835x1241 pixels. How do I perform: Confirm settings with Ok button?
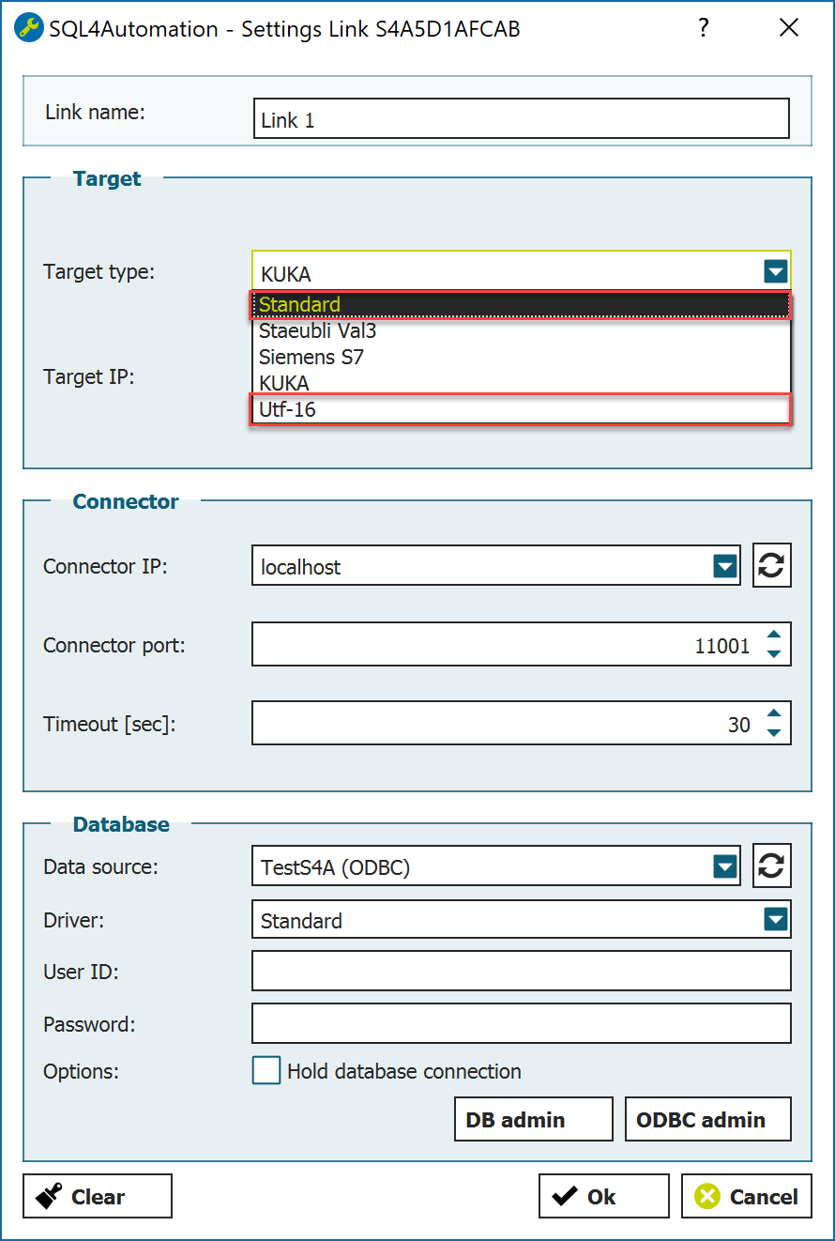click(603, 1196)
